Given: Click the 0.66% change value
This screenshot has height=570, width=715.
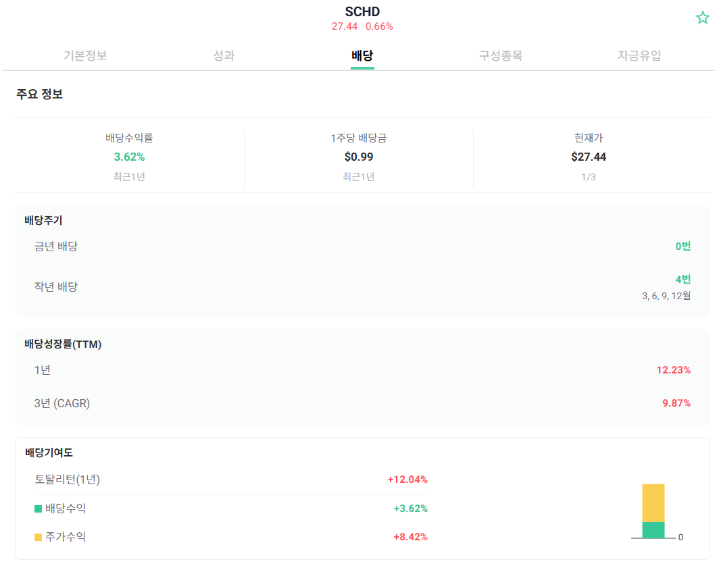Looking at the screenshot, I should 379,26.
